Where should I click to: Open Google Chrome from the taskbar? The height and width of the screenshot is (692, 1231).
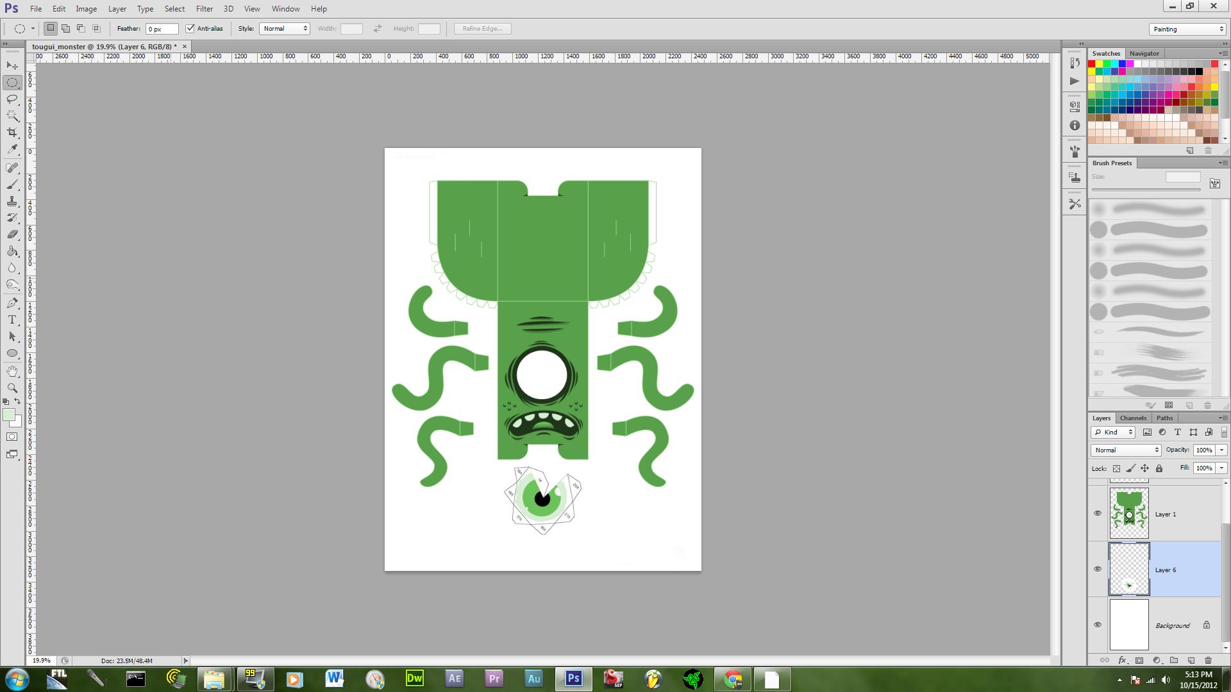(733, 679)
